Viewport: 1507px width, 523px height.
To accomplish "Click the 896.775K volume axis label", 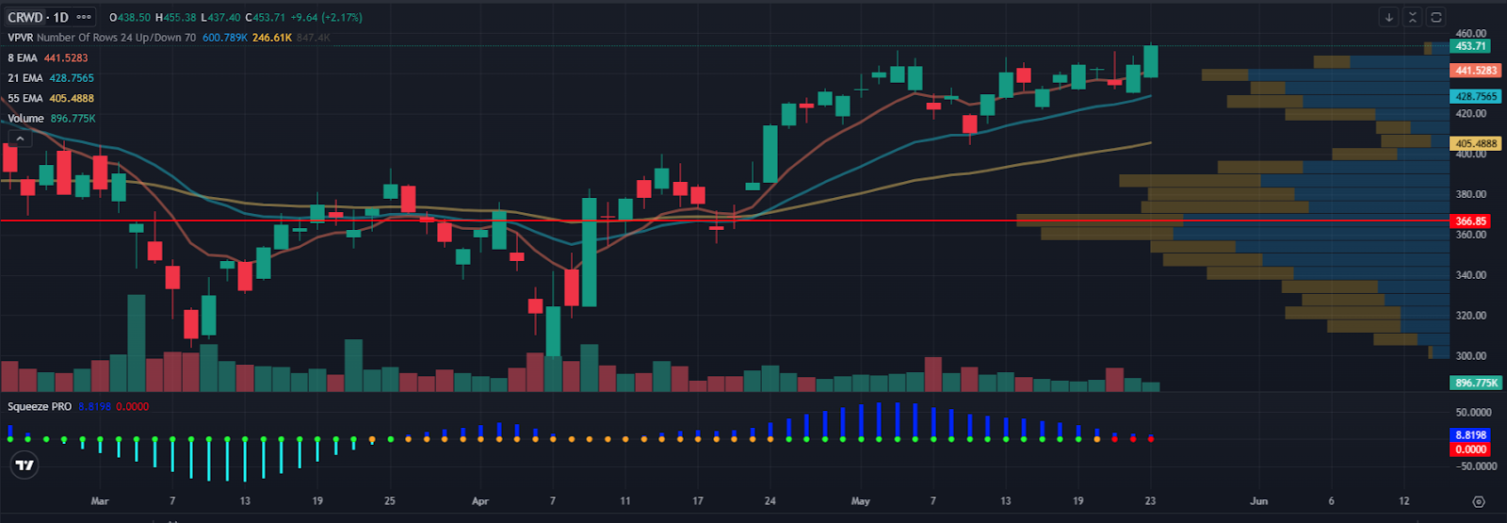I will click(1475, 383).
